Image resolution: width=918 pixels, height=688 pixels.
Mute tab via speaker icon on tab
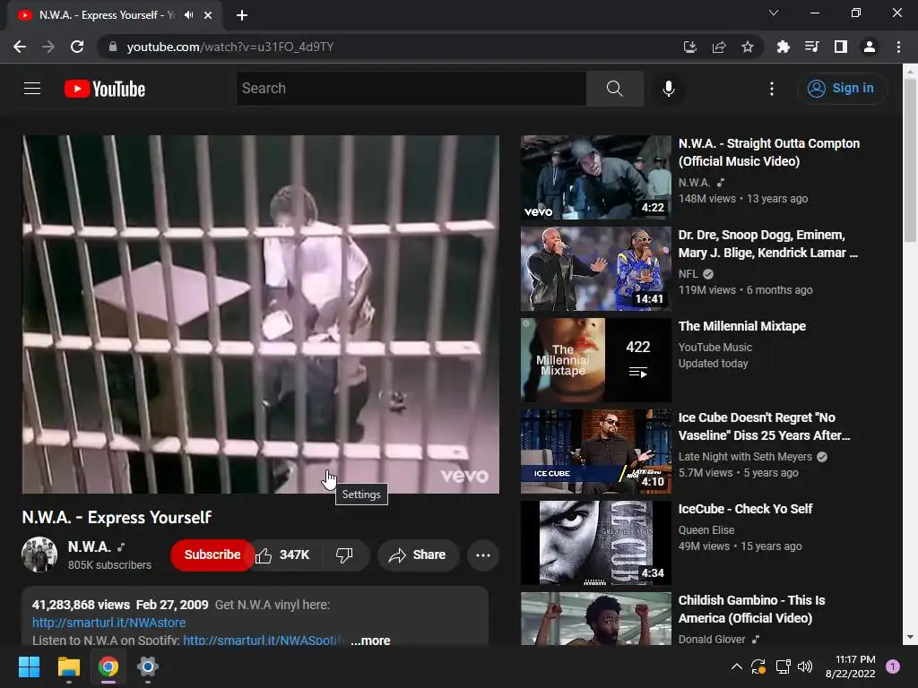click(x=188, y=15)
